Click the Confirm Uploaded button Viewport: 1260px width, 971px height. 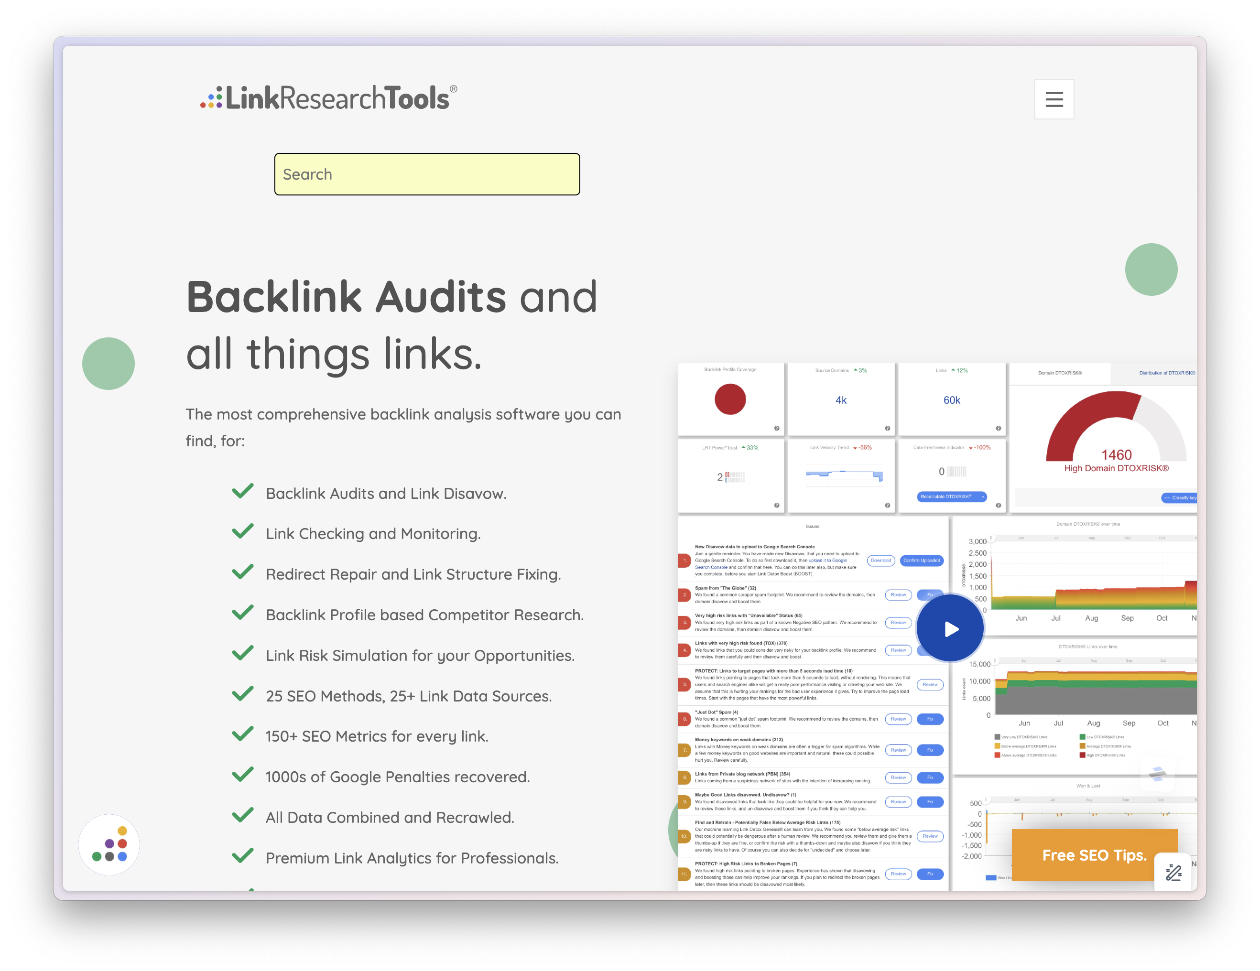click(x=922, y=561)
